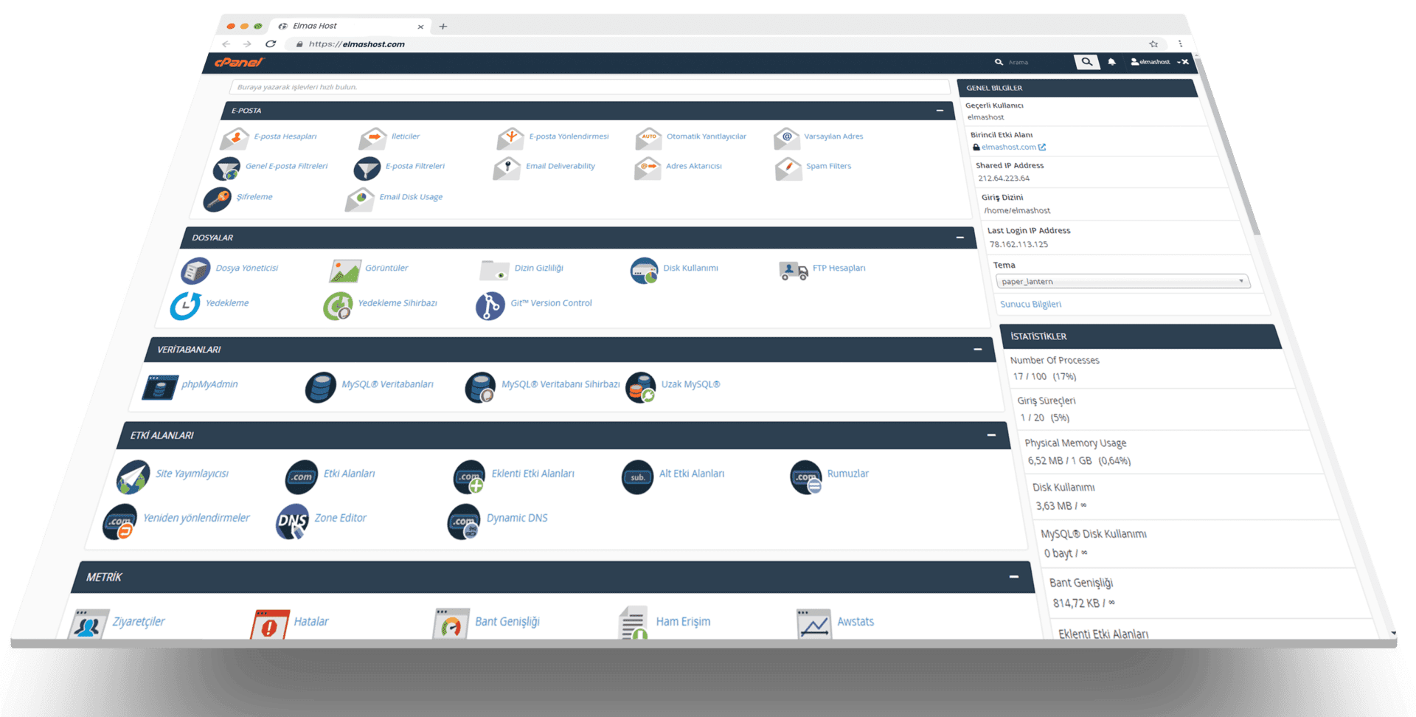Collapse the VERİTABANLARI section

pyautogui.click(x=978, y=349)
